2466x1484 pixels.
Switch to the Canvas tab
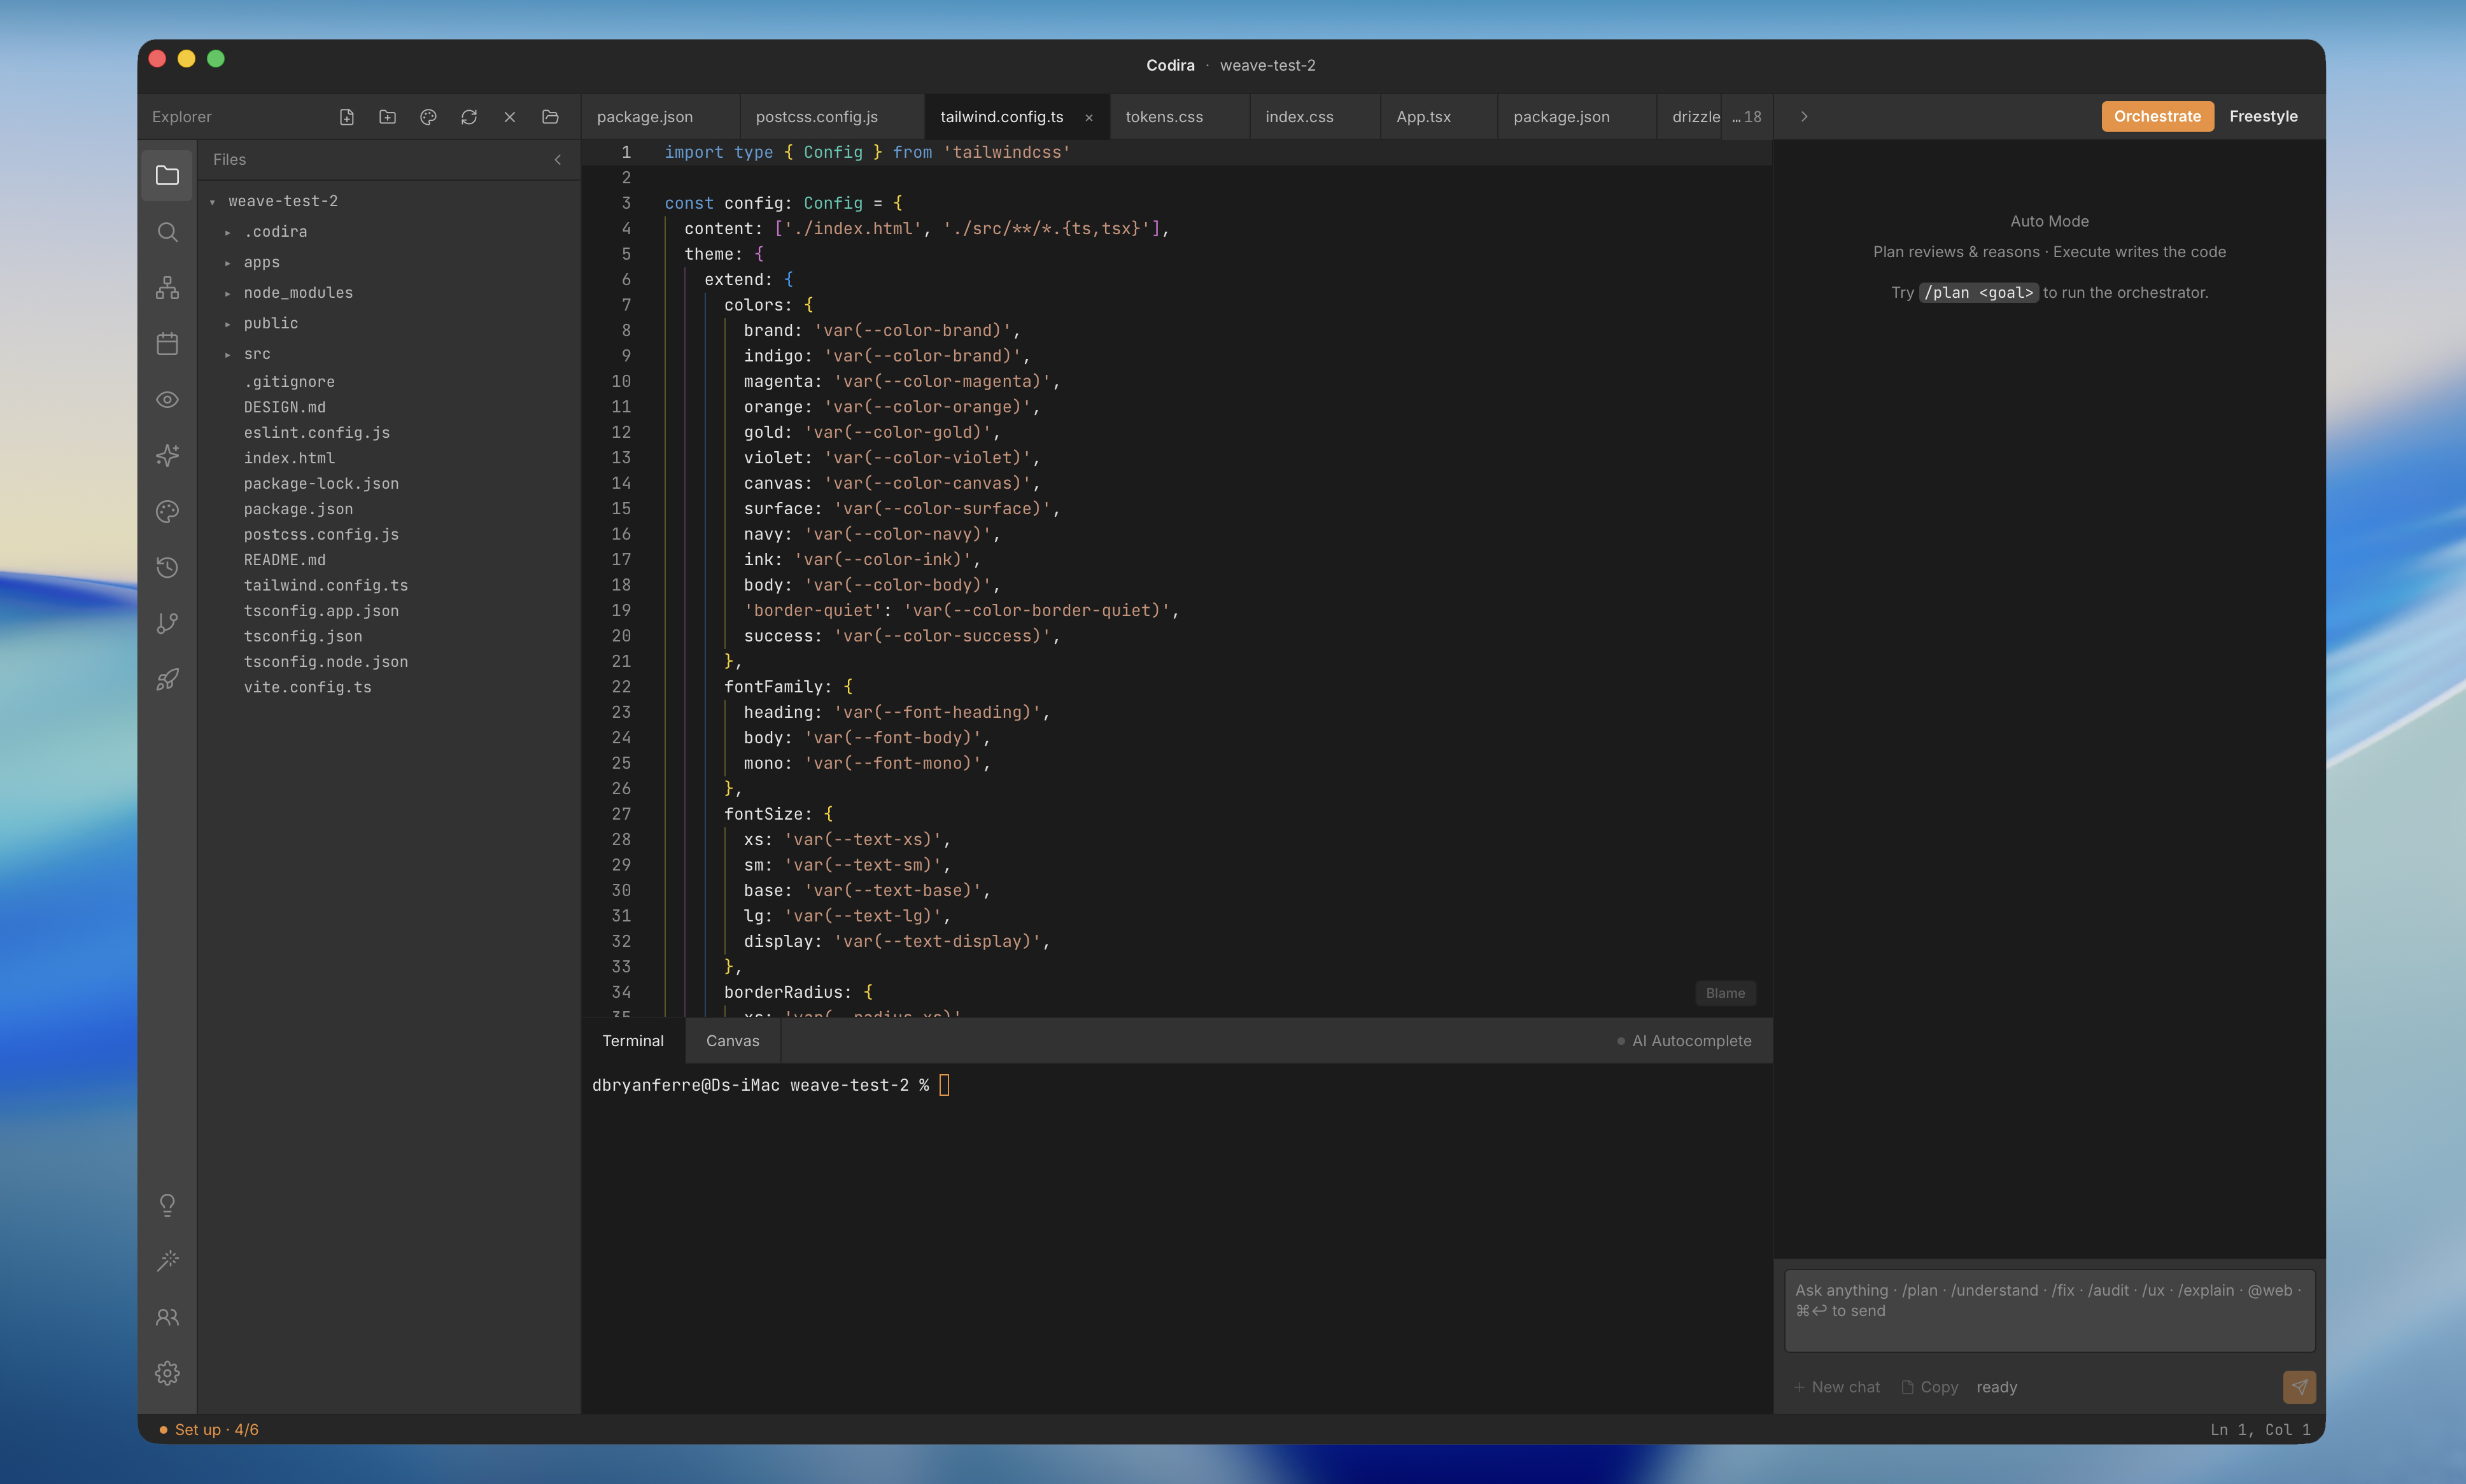(732, 1041)
